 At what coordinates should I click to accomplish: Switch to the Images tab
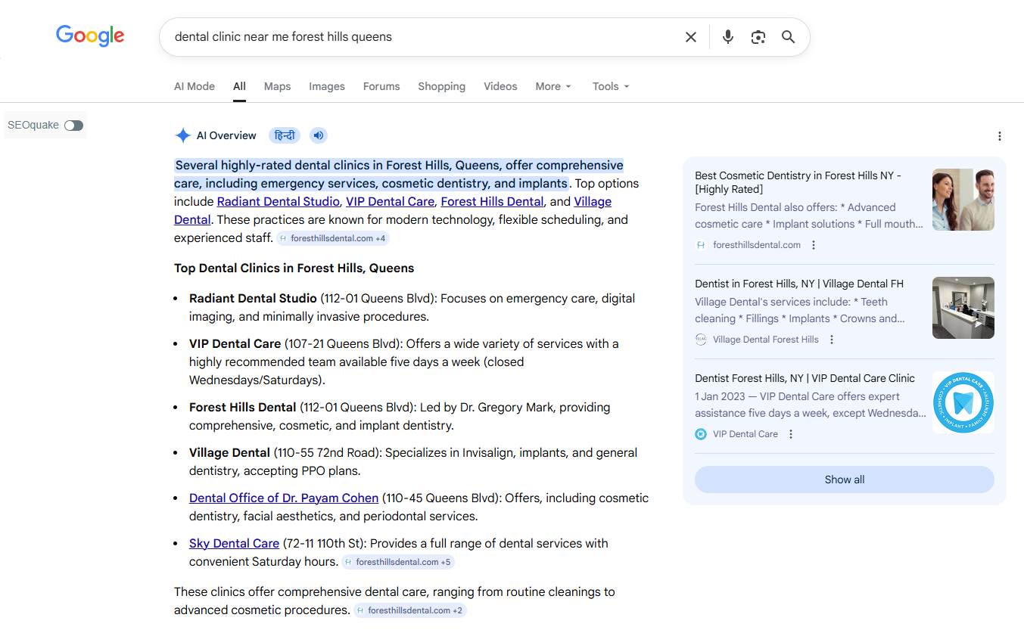tap(327, 86)
